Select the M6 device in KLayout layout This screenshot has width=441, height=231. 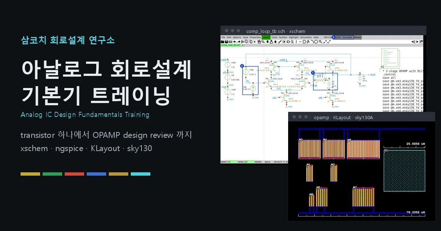[363, 149]
